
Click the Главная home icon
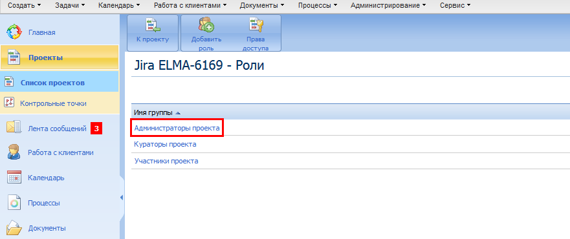pos(14,32)
